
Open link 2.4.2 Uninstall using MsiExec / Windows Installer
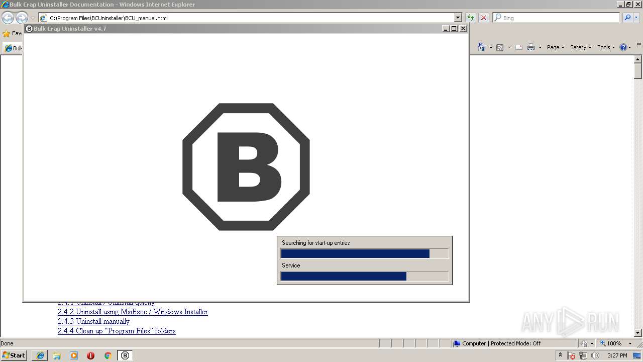coord(133,312)
